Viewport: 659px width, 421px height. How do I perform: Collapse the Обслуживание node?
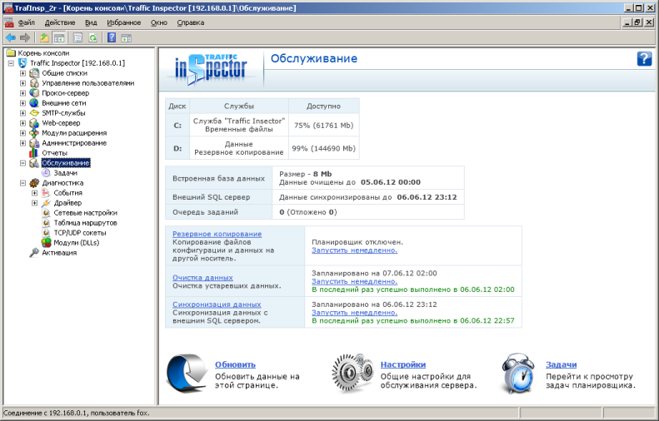[22, 163]
